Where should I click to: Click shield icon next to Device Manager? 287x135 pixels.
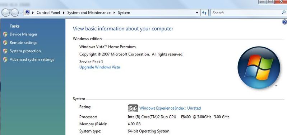5,34
